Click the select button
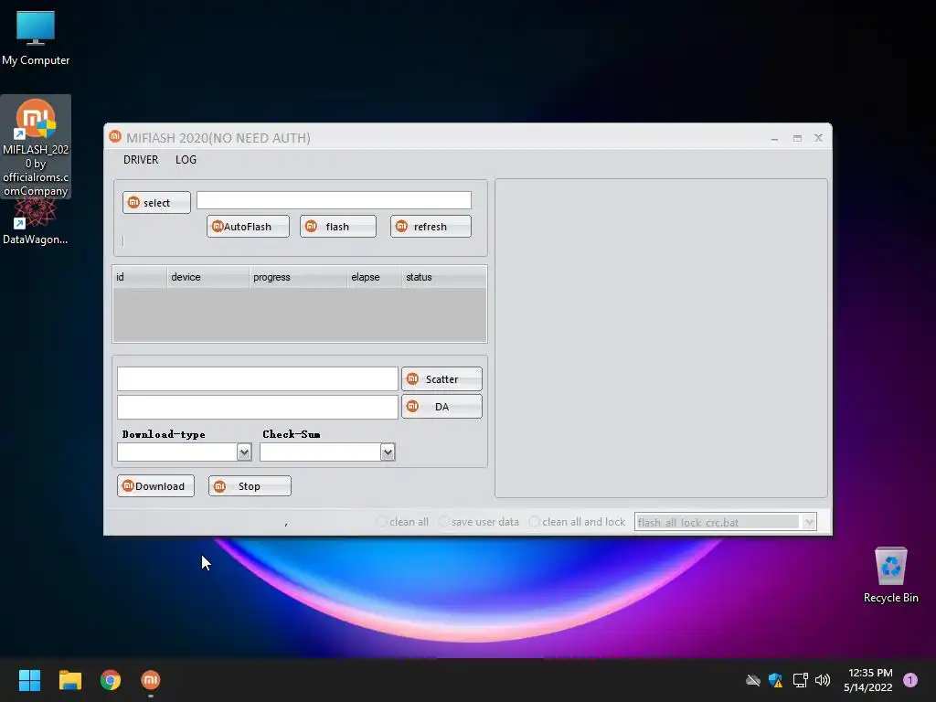 pyautogui.click(x=156, y=202)
